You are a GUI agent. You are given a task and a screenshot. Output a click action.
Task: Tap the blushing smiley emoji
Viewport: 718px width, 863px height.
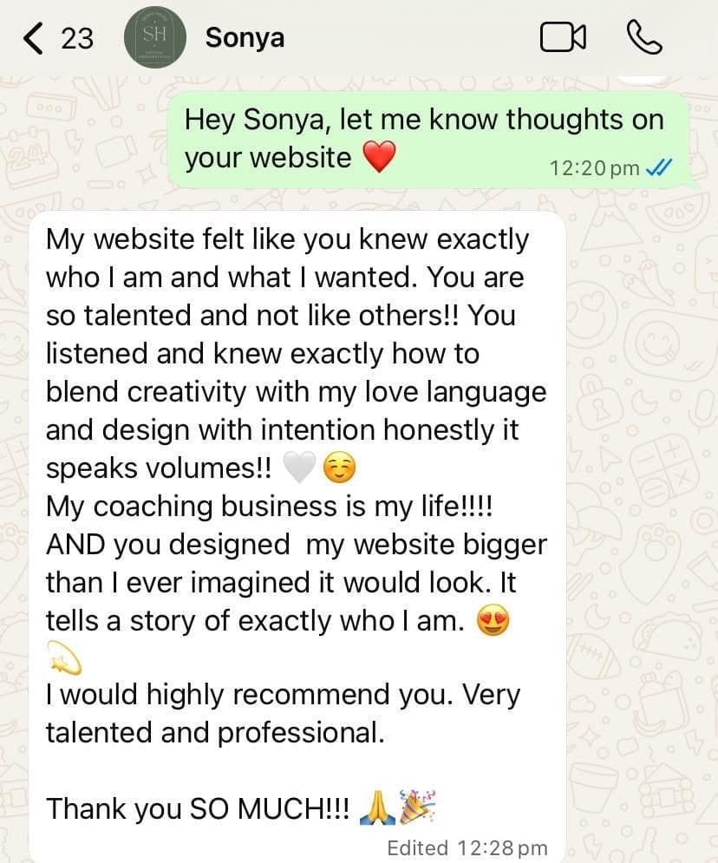click(x=338, y=469)
